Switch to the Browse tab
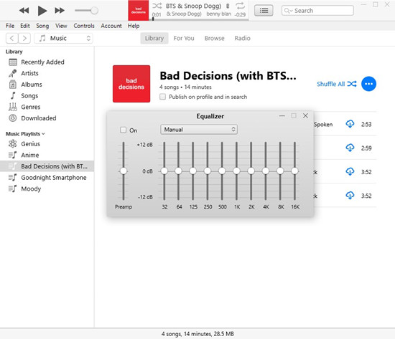This screenshot has height=339, width=395. [215, 38]
